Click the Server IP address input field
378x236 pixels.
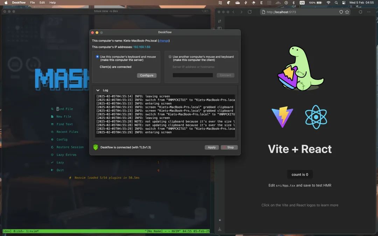(x=193, y=75)
